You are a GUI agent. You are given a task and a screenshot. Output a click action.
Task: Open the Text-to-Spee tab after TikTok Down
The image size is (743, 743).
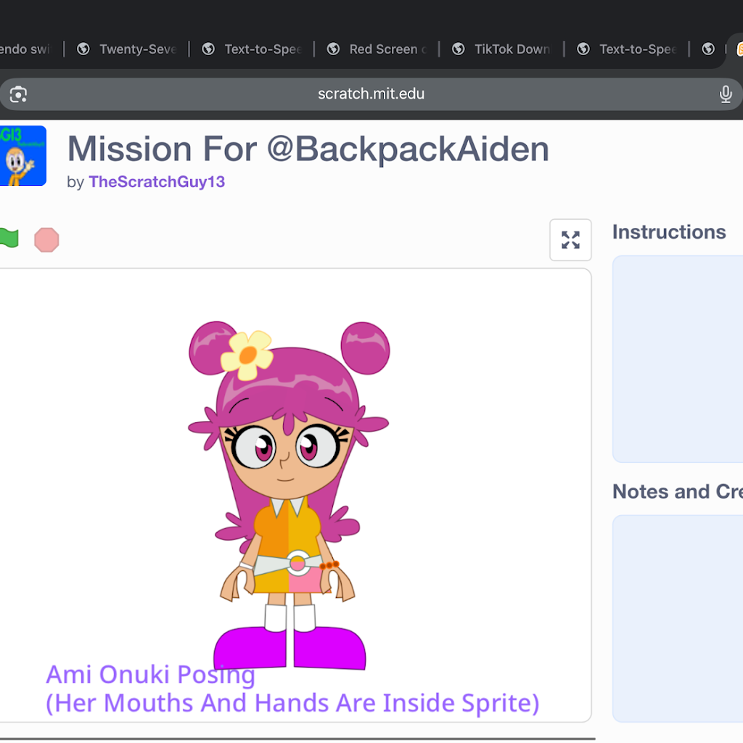click(x=628, y=49)
